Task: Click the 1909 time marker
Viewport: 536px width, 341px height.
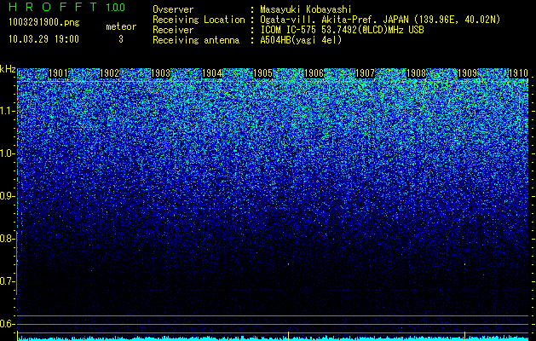Action: tap(467, 73)
